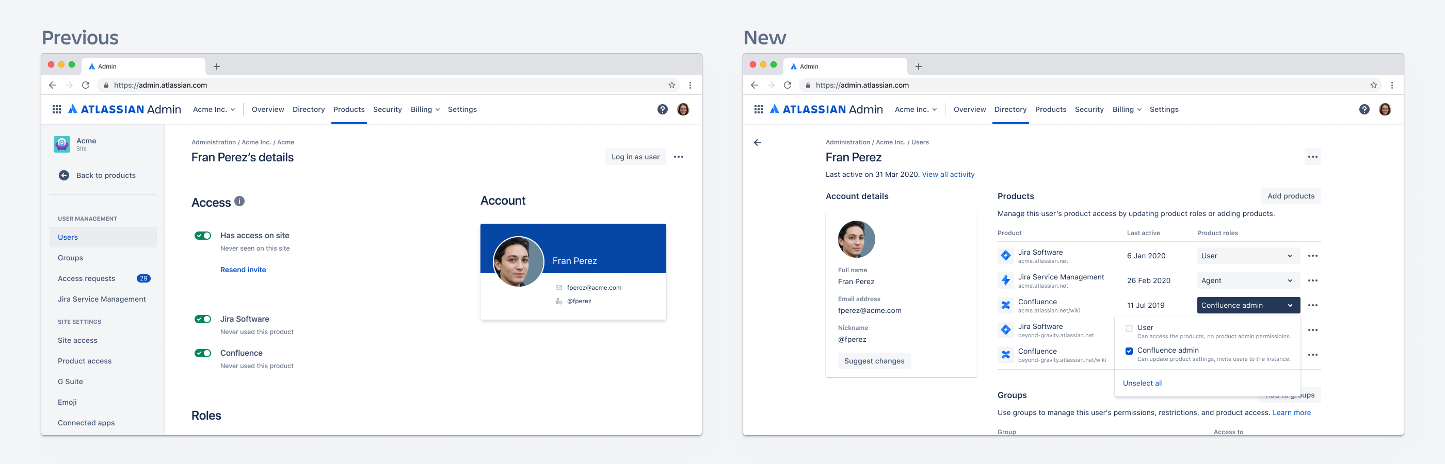This screenshot has width=1445, height=464.
Task: Click the Confluence product icon
Action: tap(1006, 305)
